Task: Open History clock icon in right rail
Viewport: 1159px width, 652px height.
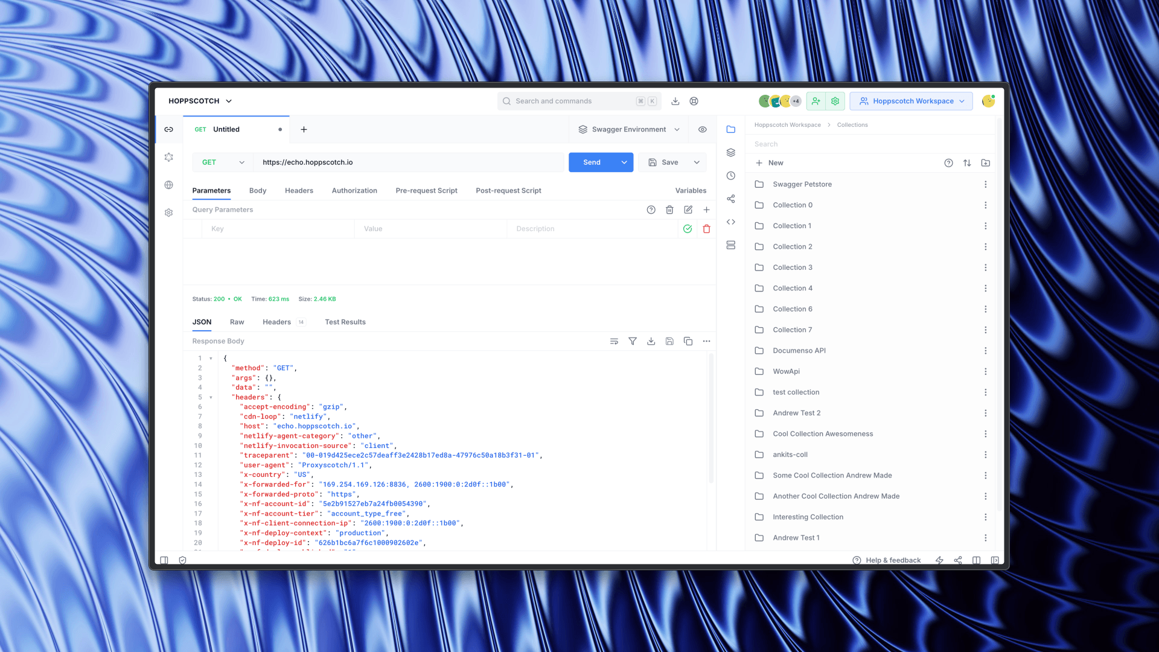Action: (x=730, y=176)
